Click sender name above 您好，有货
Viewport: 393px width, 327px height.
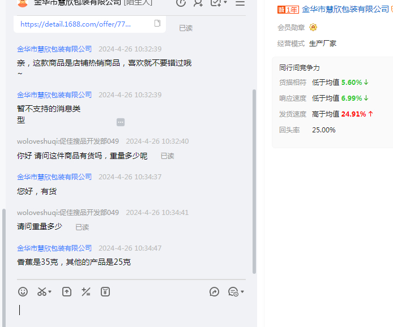click(54, 177)
